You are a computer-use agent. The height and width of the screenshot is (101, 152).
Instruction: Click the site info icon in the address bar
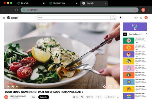coord(24,10)
